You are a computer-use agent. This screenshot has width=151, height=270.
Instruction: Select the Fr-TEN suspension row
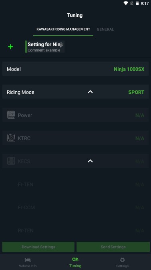click(75, 184)
